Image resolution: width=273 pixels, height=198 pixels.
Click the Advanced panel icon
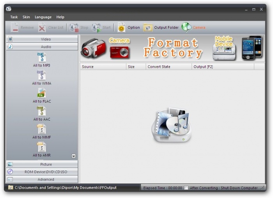pos(10,179)
